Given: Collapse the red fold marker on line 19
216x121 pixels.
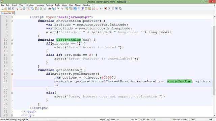Looking at the screenshot, I should (x=12, y=74).
